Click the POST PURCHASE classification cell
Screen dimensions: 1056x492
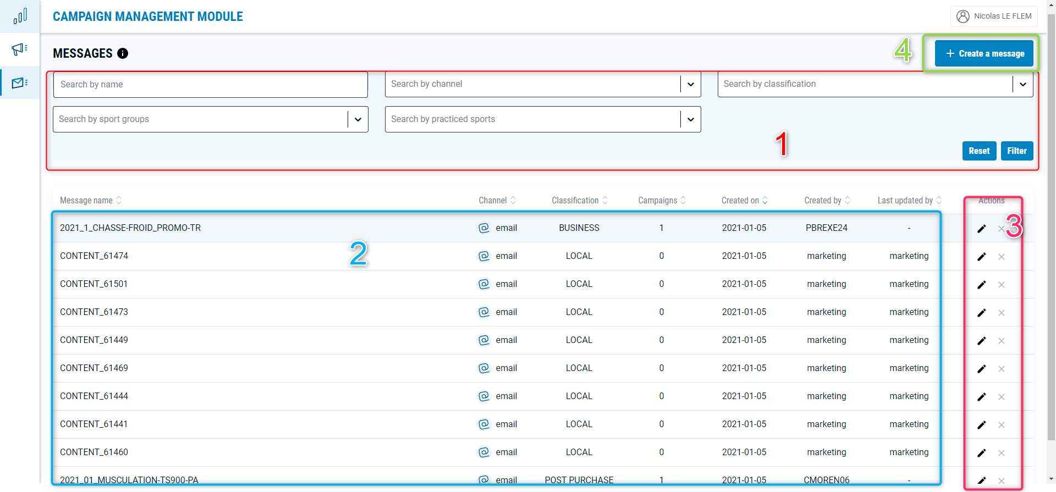tap(579, 480)
